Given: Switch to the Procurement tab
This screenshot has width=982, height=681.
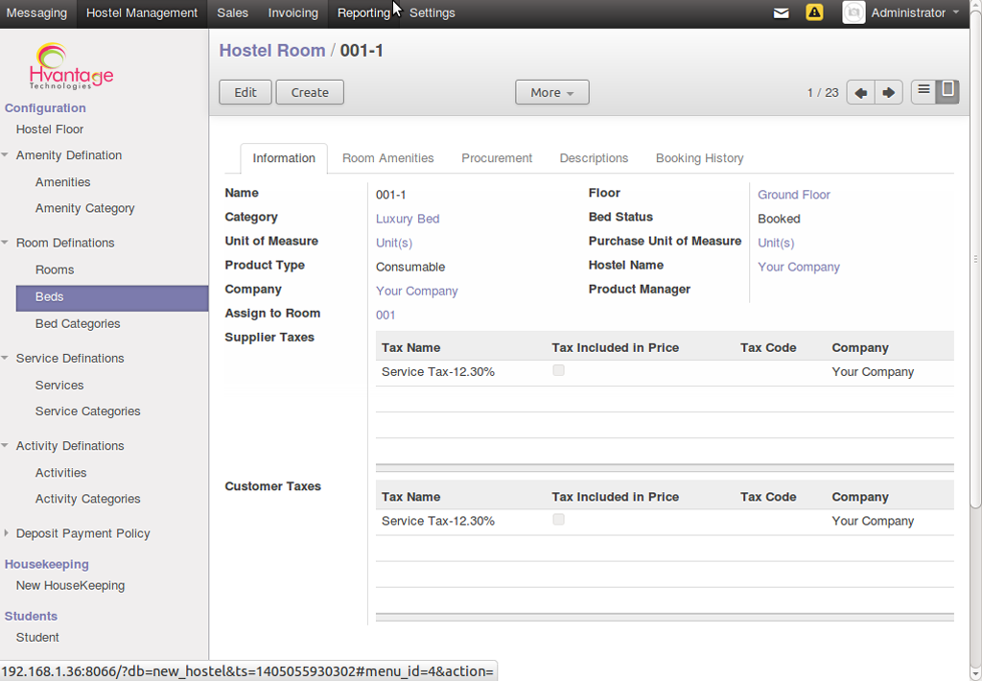Looking at the screenshot, I should coord(497,158).
